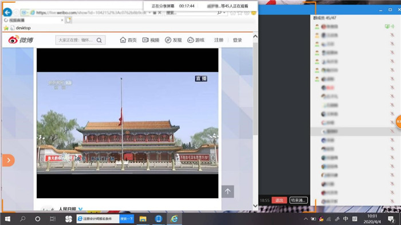Click the red 退出 button

279,200
